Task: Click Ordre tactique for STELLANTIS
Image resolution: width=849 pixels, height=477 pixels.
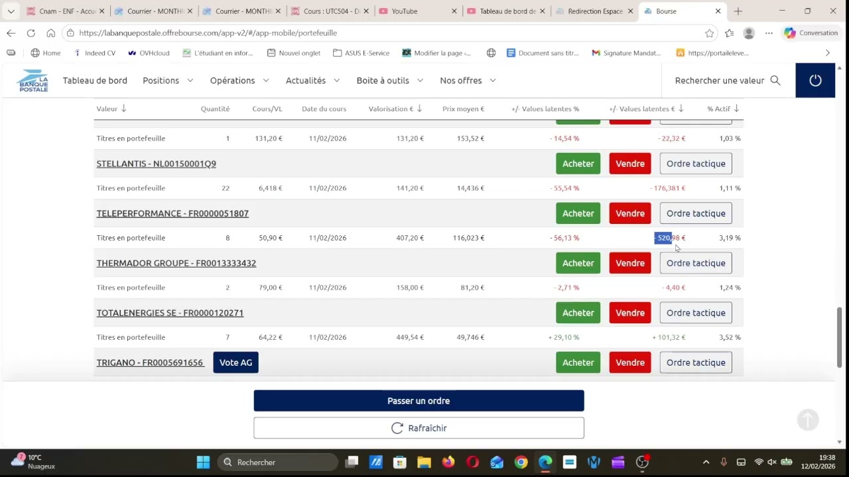Action: coord(696,164)
